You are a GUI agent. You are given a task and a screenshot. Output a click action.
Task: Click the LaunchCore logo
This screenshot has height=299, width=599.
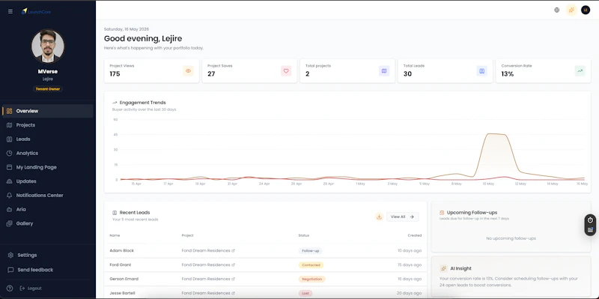tap(36, 11)
